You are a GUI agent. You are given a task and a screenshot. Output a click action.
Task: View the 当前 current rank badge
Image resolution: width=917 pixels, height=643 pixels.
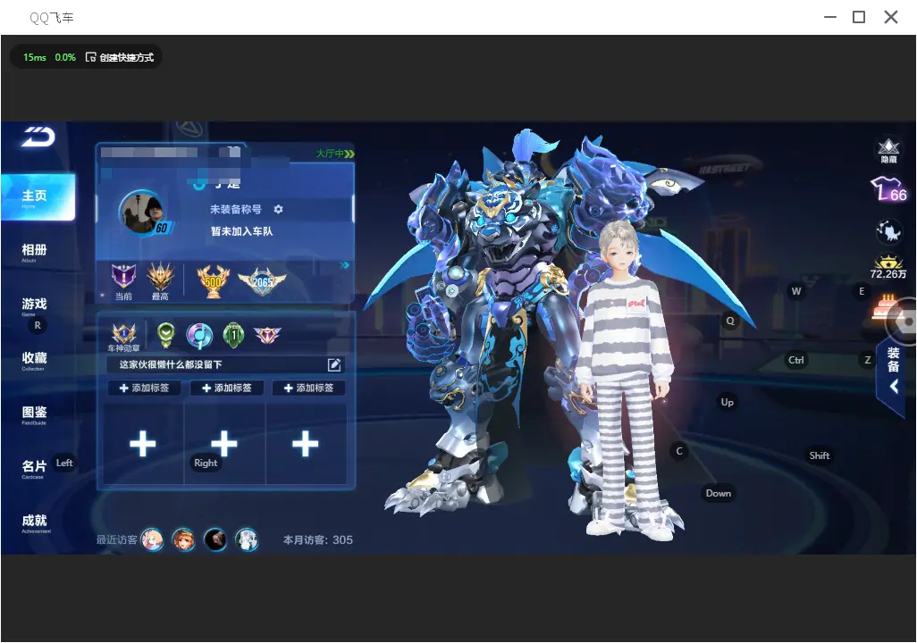click(x=123, y=281)
